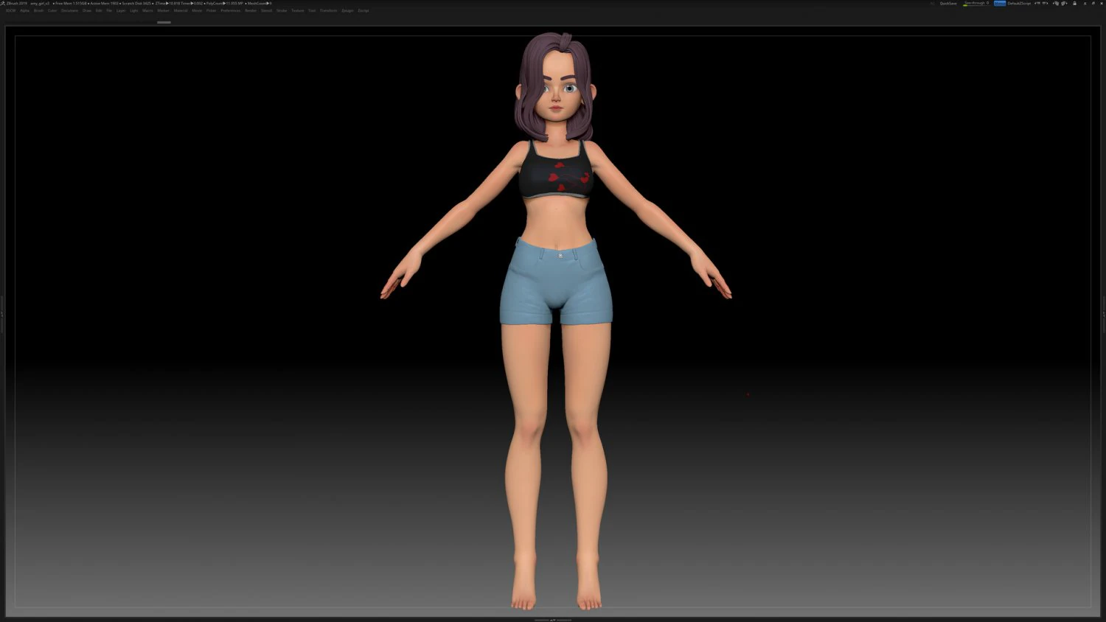Open the Brush menu

(x=39, y=10)
